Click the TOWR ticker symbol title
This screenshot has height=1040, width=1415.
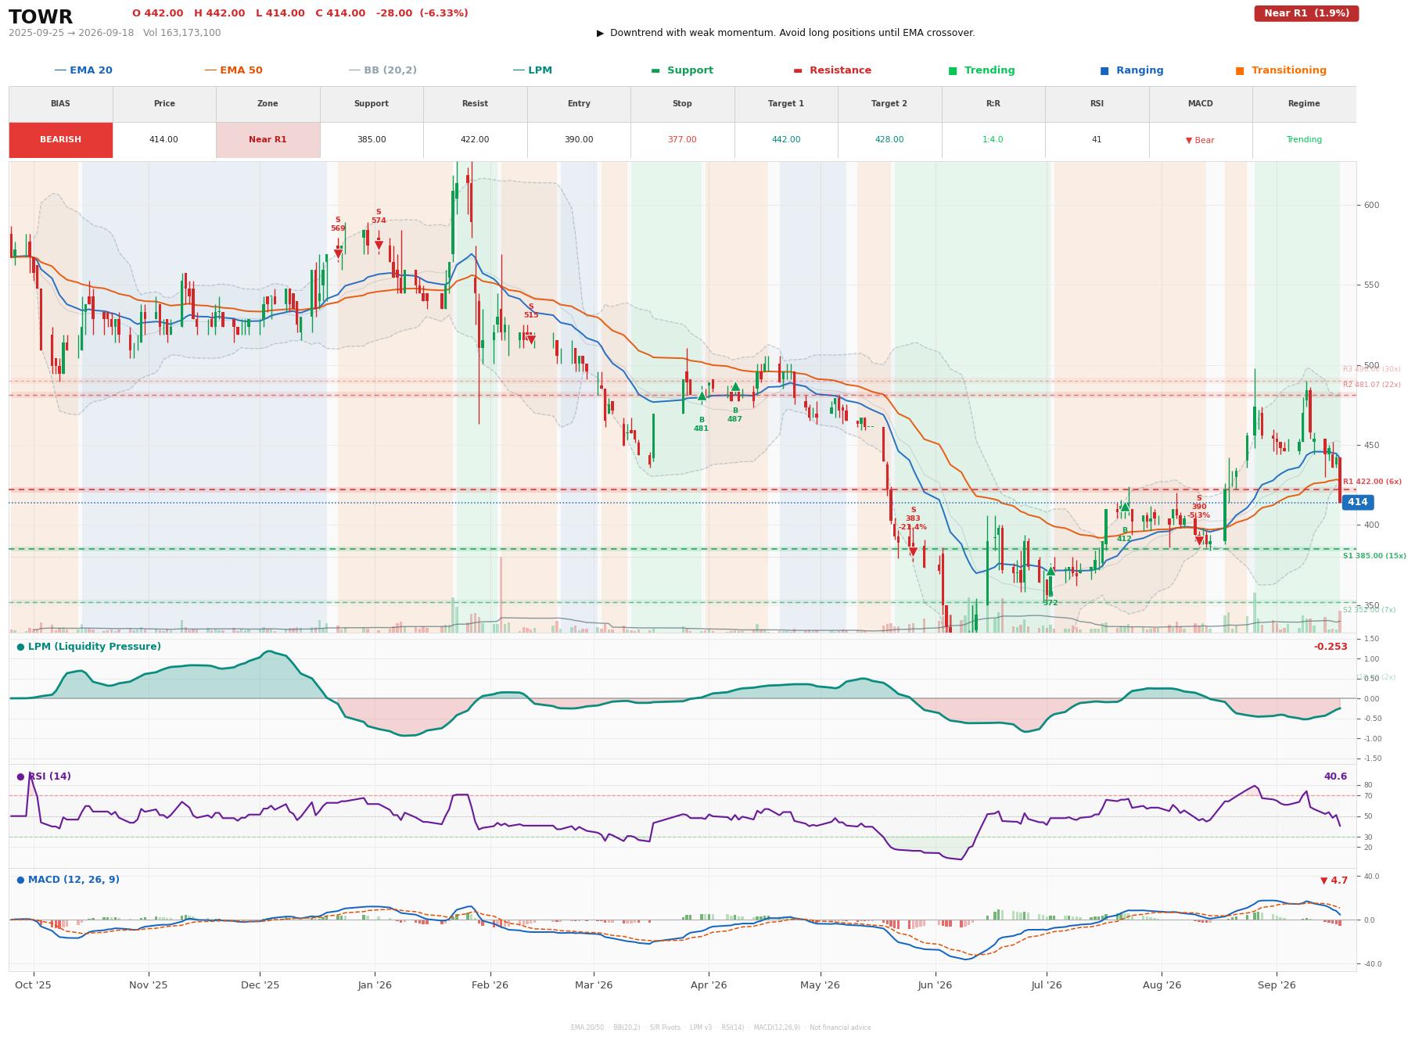41,17
